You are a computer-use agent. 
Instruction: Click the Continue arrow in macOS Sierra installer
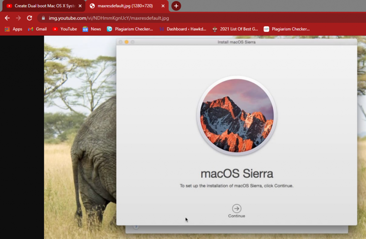[237, 209]
